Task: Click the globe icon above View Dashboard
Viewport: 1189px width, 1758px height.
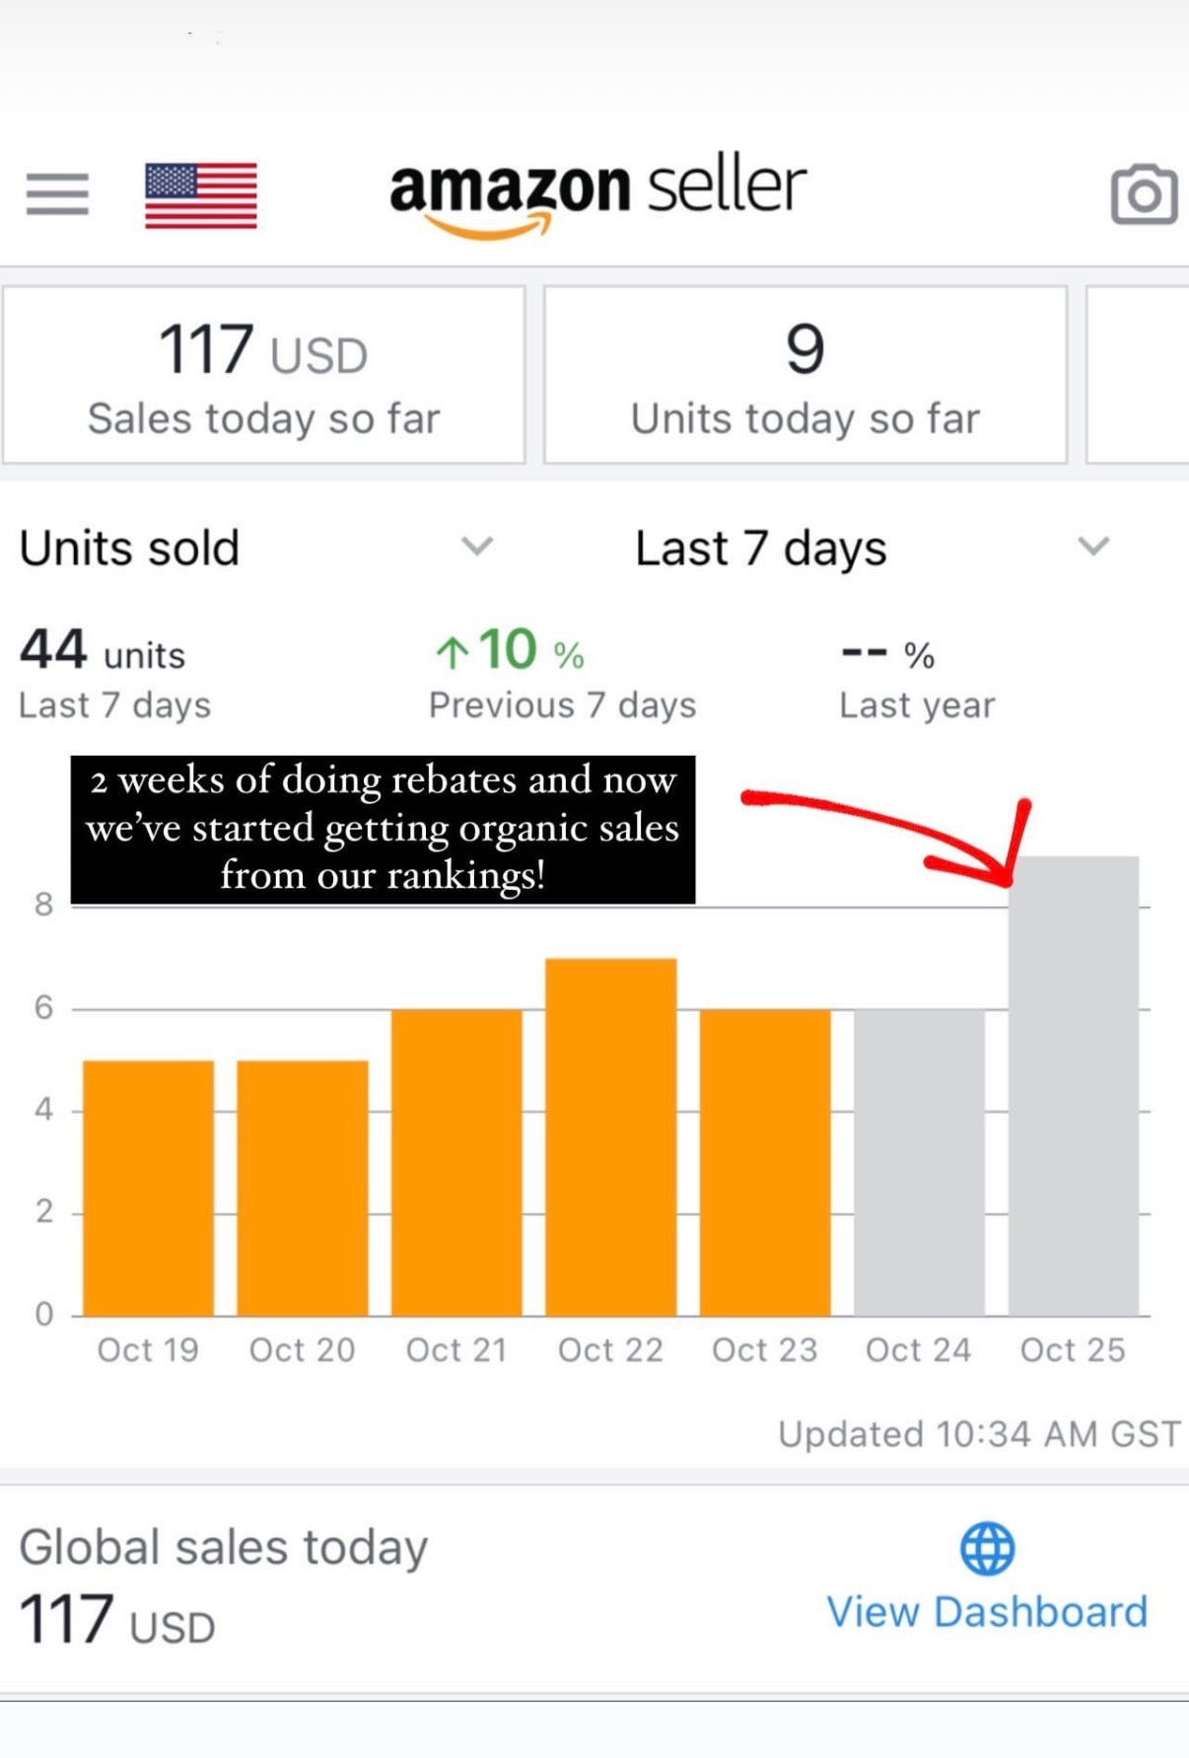Action: pyautogui.click(x=987, y=1548)
